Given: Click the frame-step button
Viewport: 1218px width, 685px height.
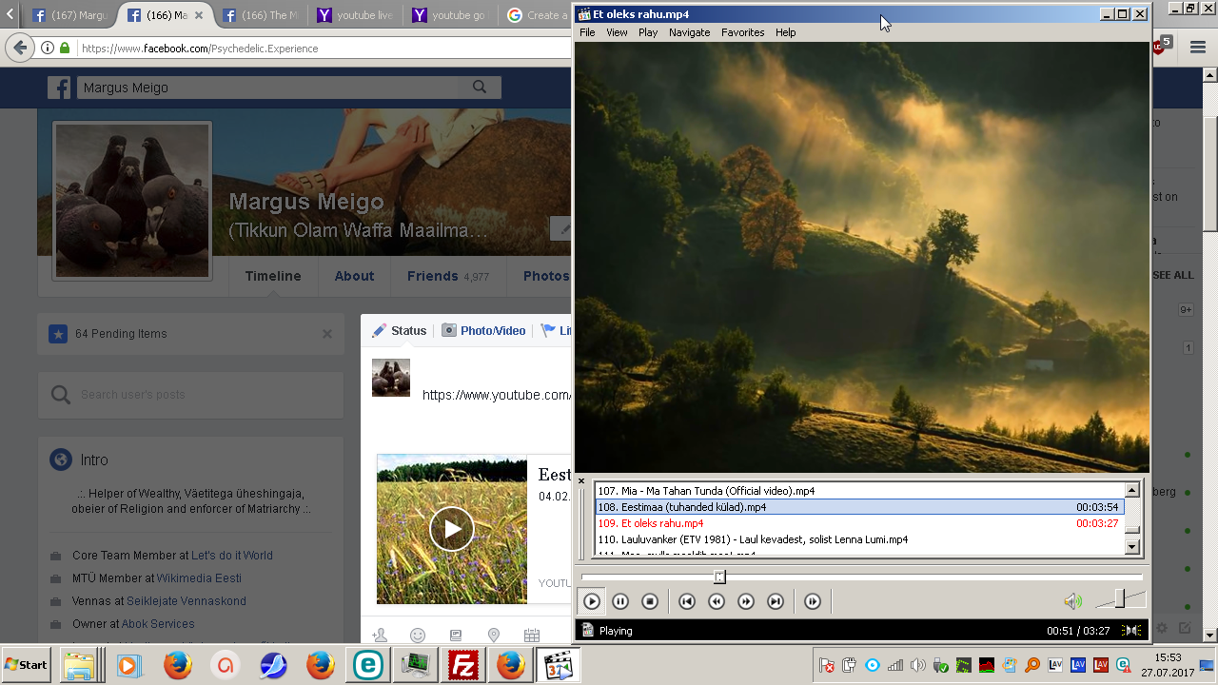Looking at the screenshot, I should pos(812,601).
